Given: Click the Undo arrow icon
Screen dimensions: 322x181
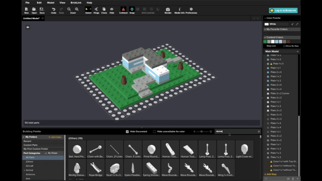Looking at the screenshot, I should point(53,9).
